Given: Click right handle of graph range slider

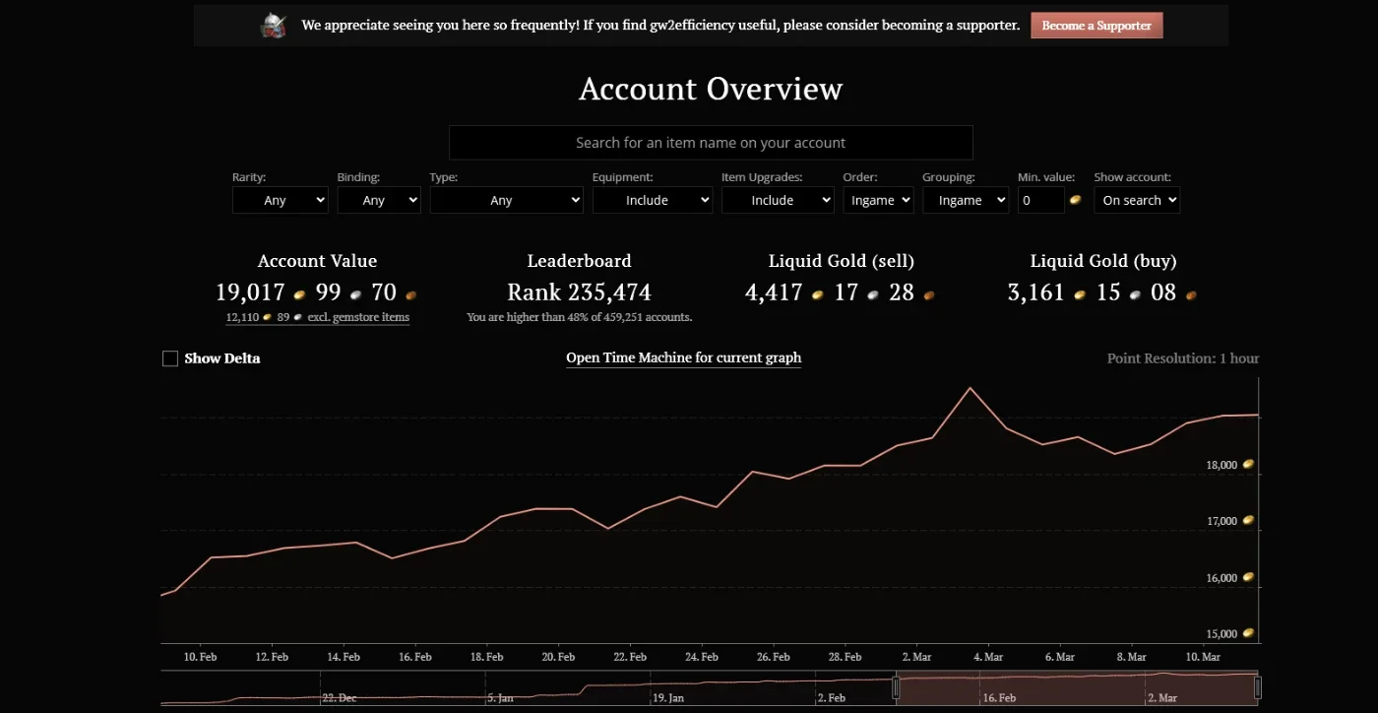Looking at the screenshot, I should [x=1258, y=687].
